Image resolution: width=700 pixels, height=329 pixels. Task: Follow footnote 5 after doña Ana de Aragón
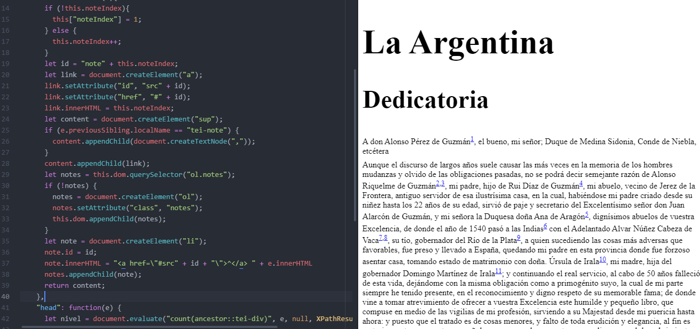pos(587,214)
